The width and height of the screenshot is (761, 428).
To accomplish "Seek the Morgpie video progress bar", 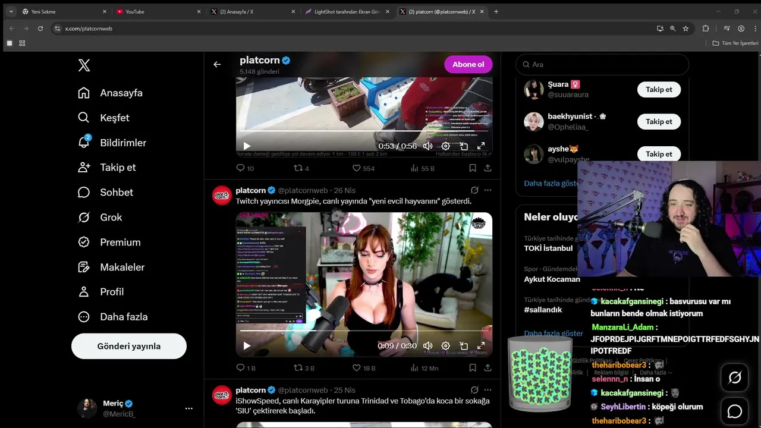I will click(364, 331).
